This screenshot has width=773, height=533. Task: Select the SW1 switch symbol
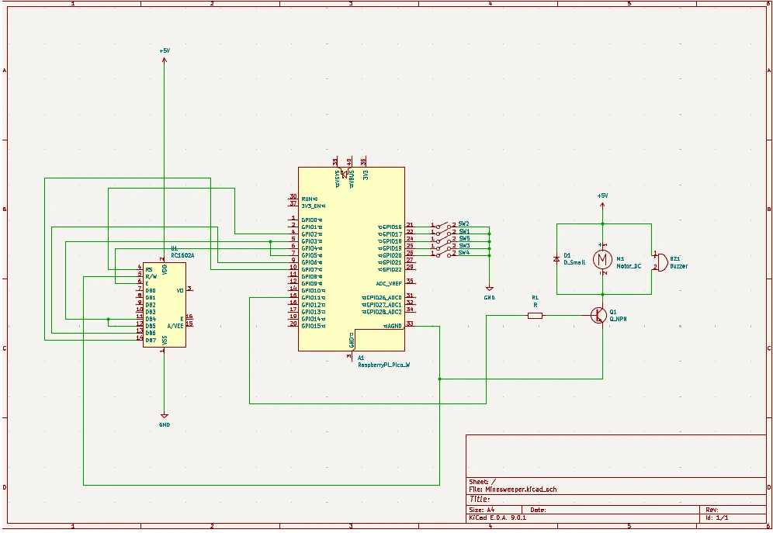coord(444,232)
